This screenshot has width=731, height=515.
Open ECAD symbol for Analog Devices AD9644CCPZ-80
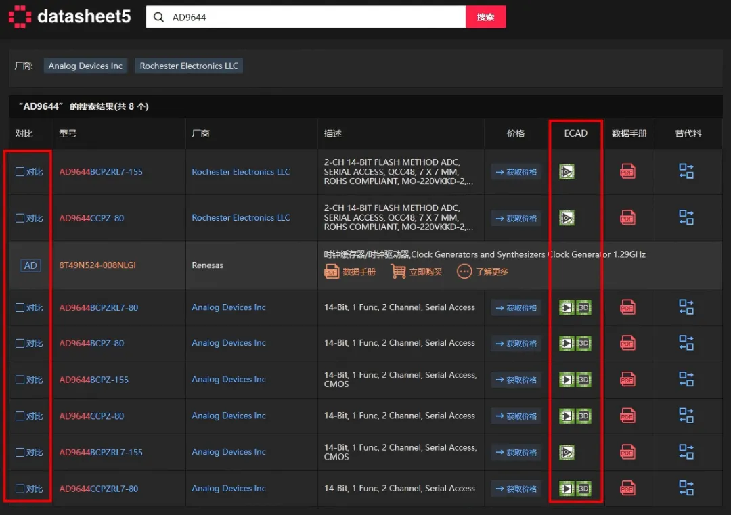[x=567, y=416]
